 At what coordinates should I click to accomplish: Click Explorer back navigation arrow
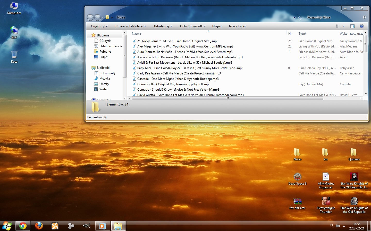coord(90,17)
